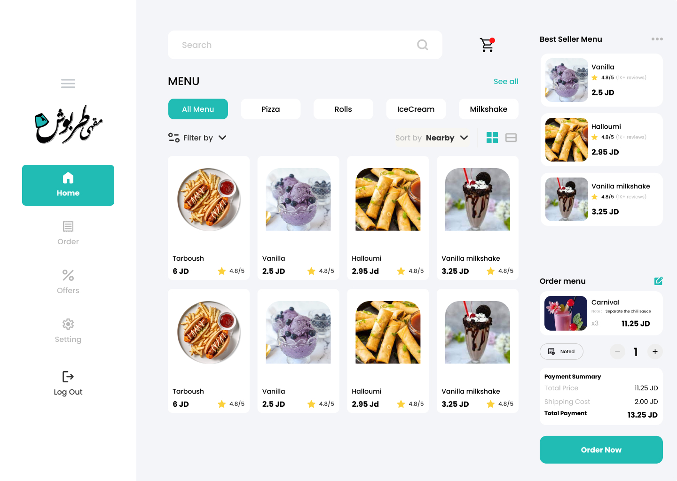Expand the Filter by dropdown
677x481 pixels.
[197, 138]
